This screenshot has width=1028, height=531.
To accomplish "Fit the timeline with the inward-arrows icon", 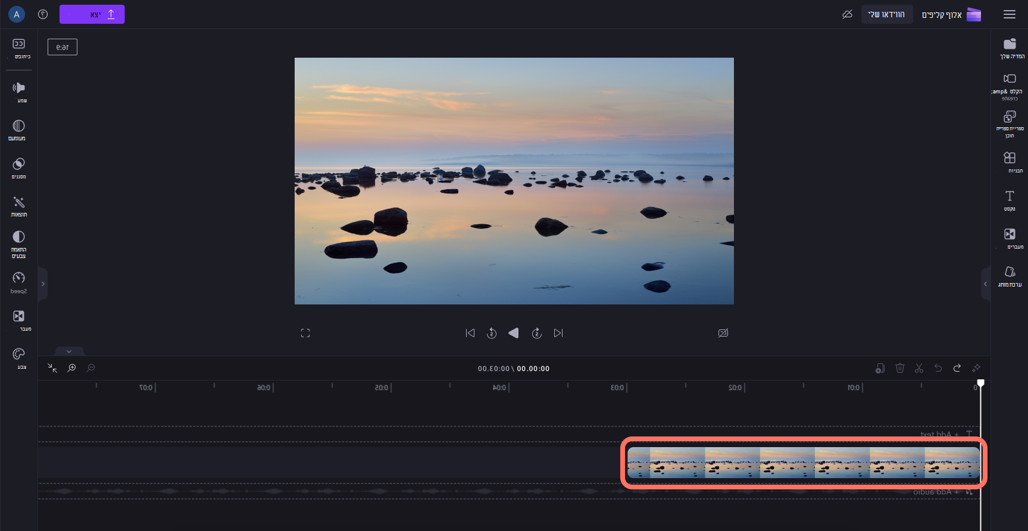I will click(x=52, y=368).
